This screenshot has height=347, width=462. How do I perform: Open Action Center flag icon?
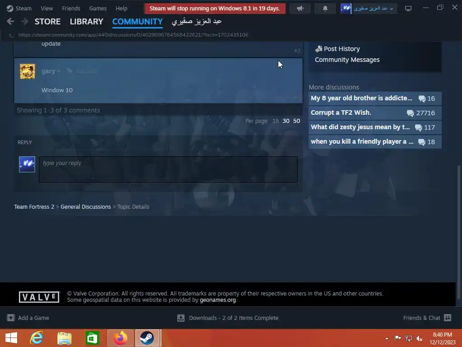[397, 338]
